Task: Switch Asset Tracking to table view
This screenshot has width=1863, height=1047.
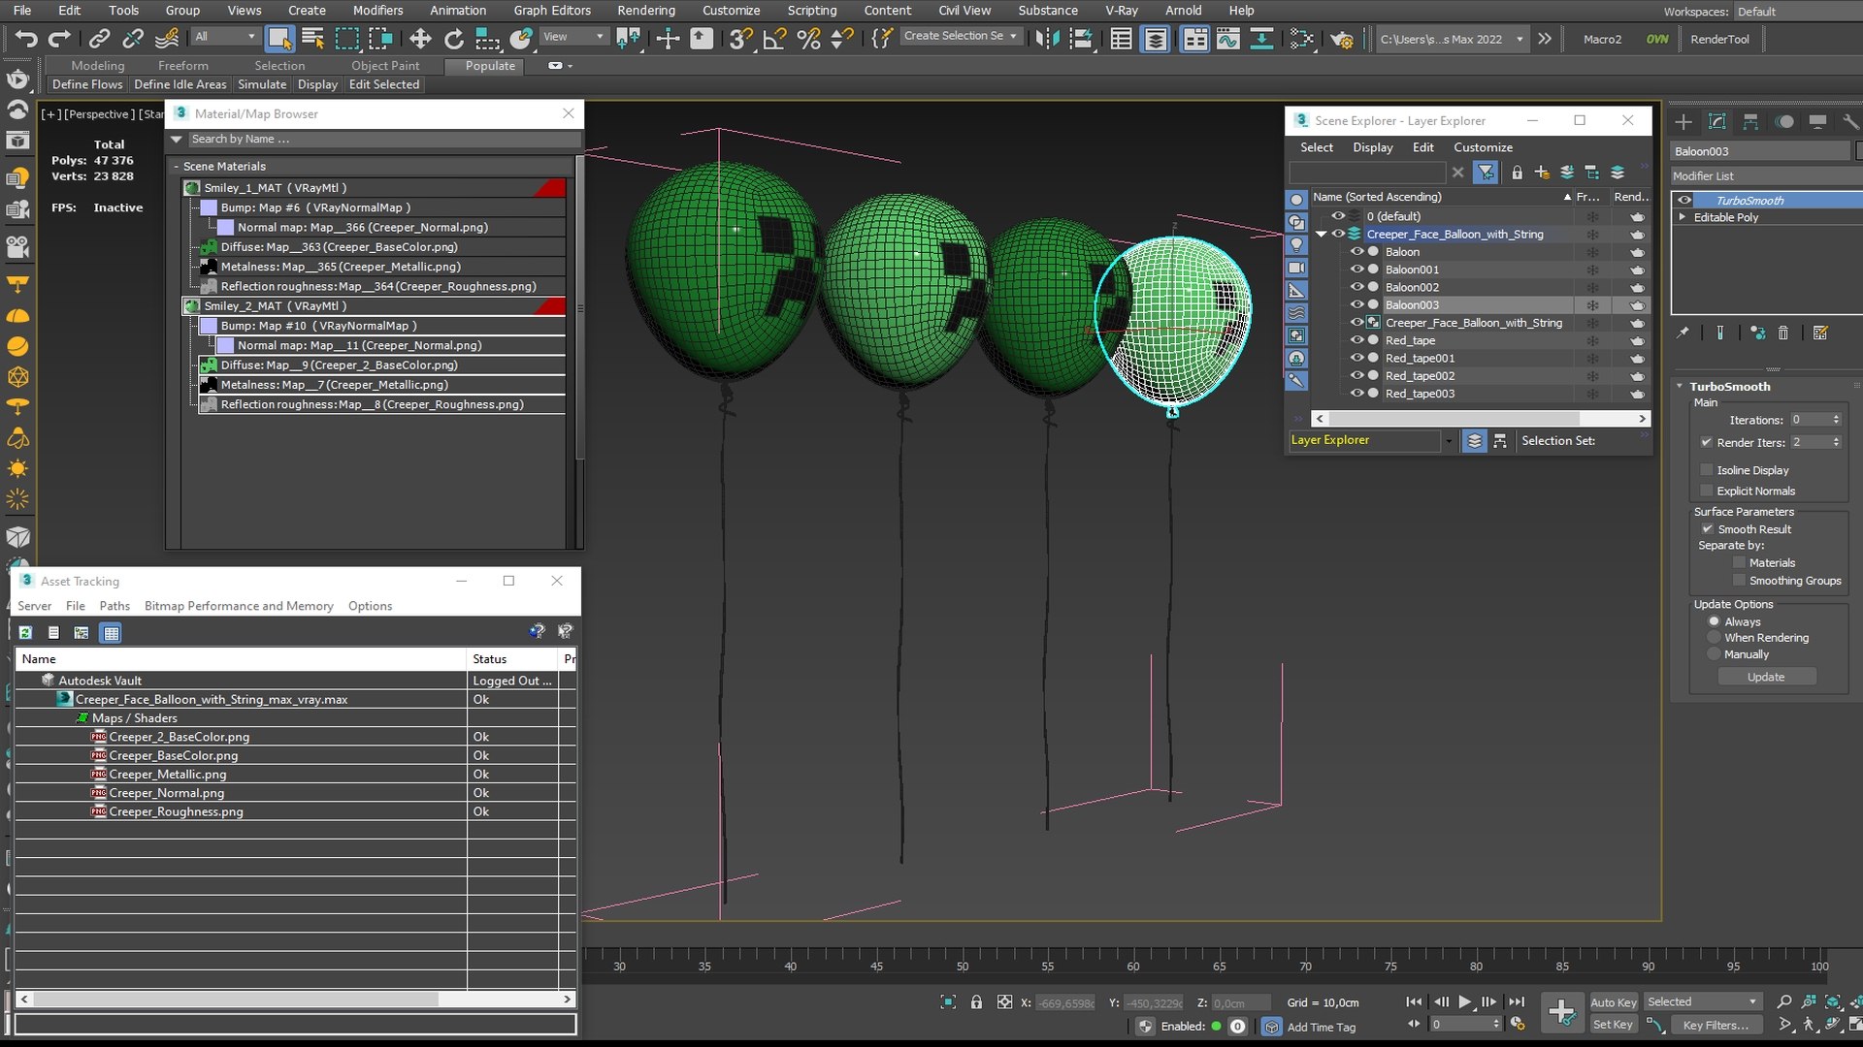Action: point(112,633)
